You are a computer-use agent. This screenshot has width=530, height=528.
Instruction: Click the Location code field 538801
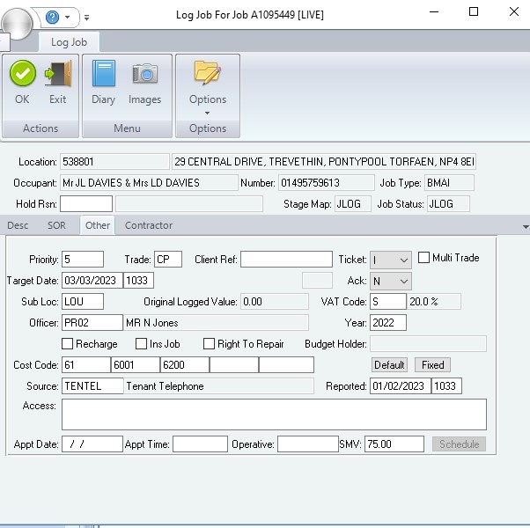pyautogui.click(x=114, y=161)
